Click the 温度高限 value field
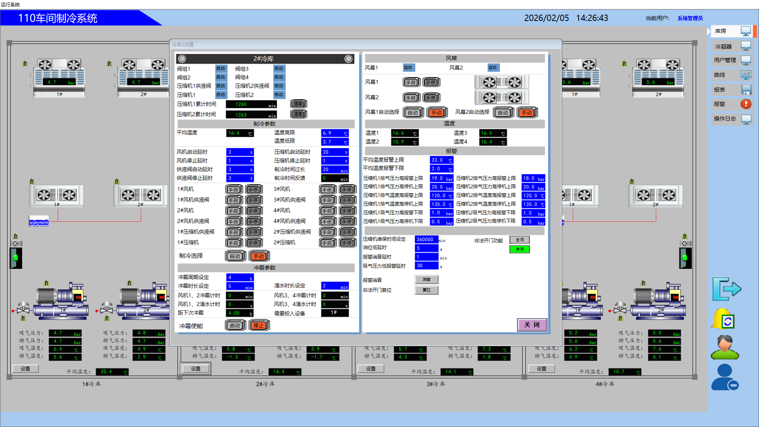The height and width of the screenshot is (427, 759). click(334, 133)
